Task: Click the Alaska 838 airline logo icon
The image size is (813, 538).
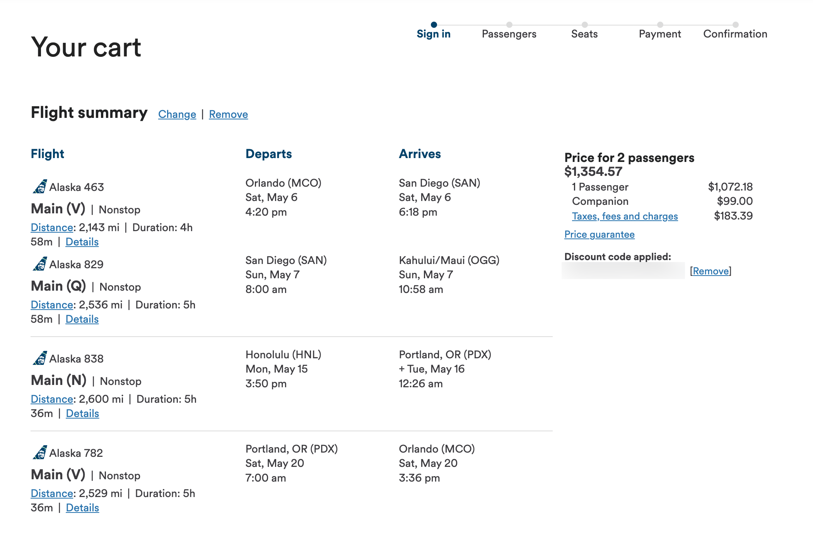Action: pos(40,358)
